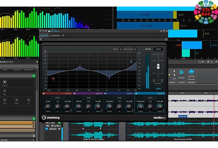Screen dimensions: 218x148
Task: Open Band 1 Shelf I filter type dropdown
Action: [x=58, y=98]
